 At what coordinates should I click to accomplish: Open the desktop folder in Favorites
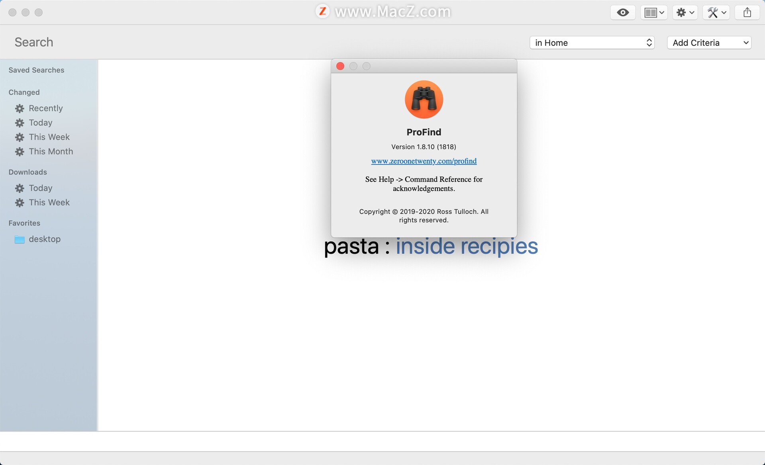click(45, 239)
